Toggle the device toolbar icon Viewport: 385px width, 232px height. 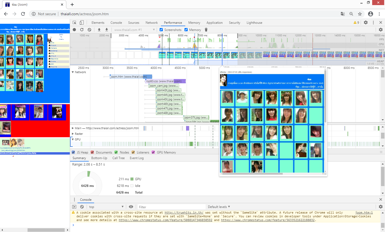[x=82, y=23]
